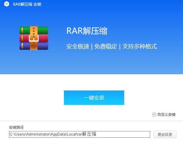Collapse the 自定义安装 custom install section
The image size is (183, 141).
[164, 115]
